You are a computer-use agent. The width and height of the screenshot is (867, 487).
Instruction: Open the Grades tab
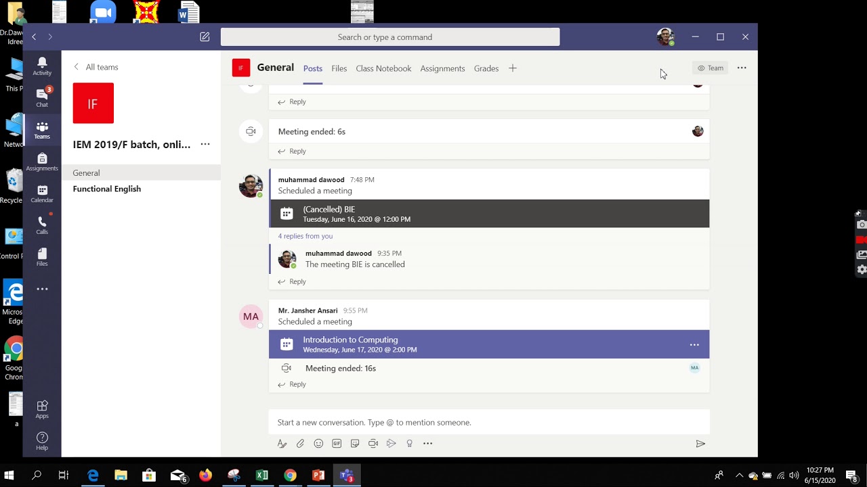point(486,68)
